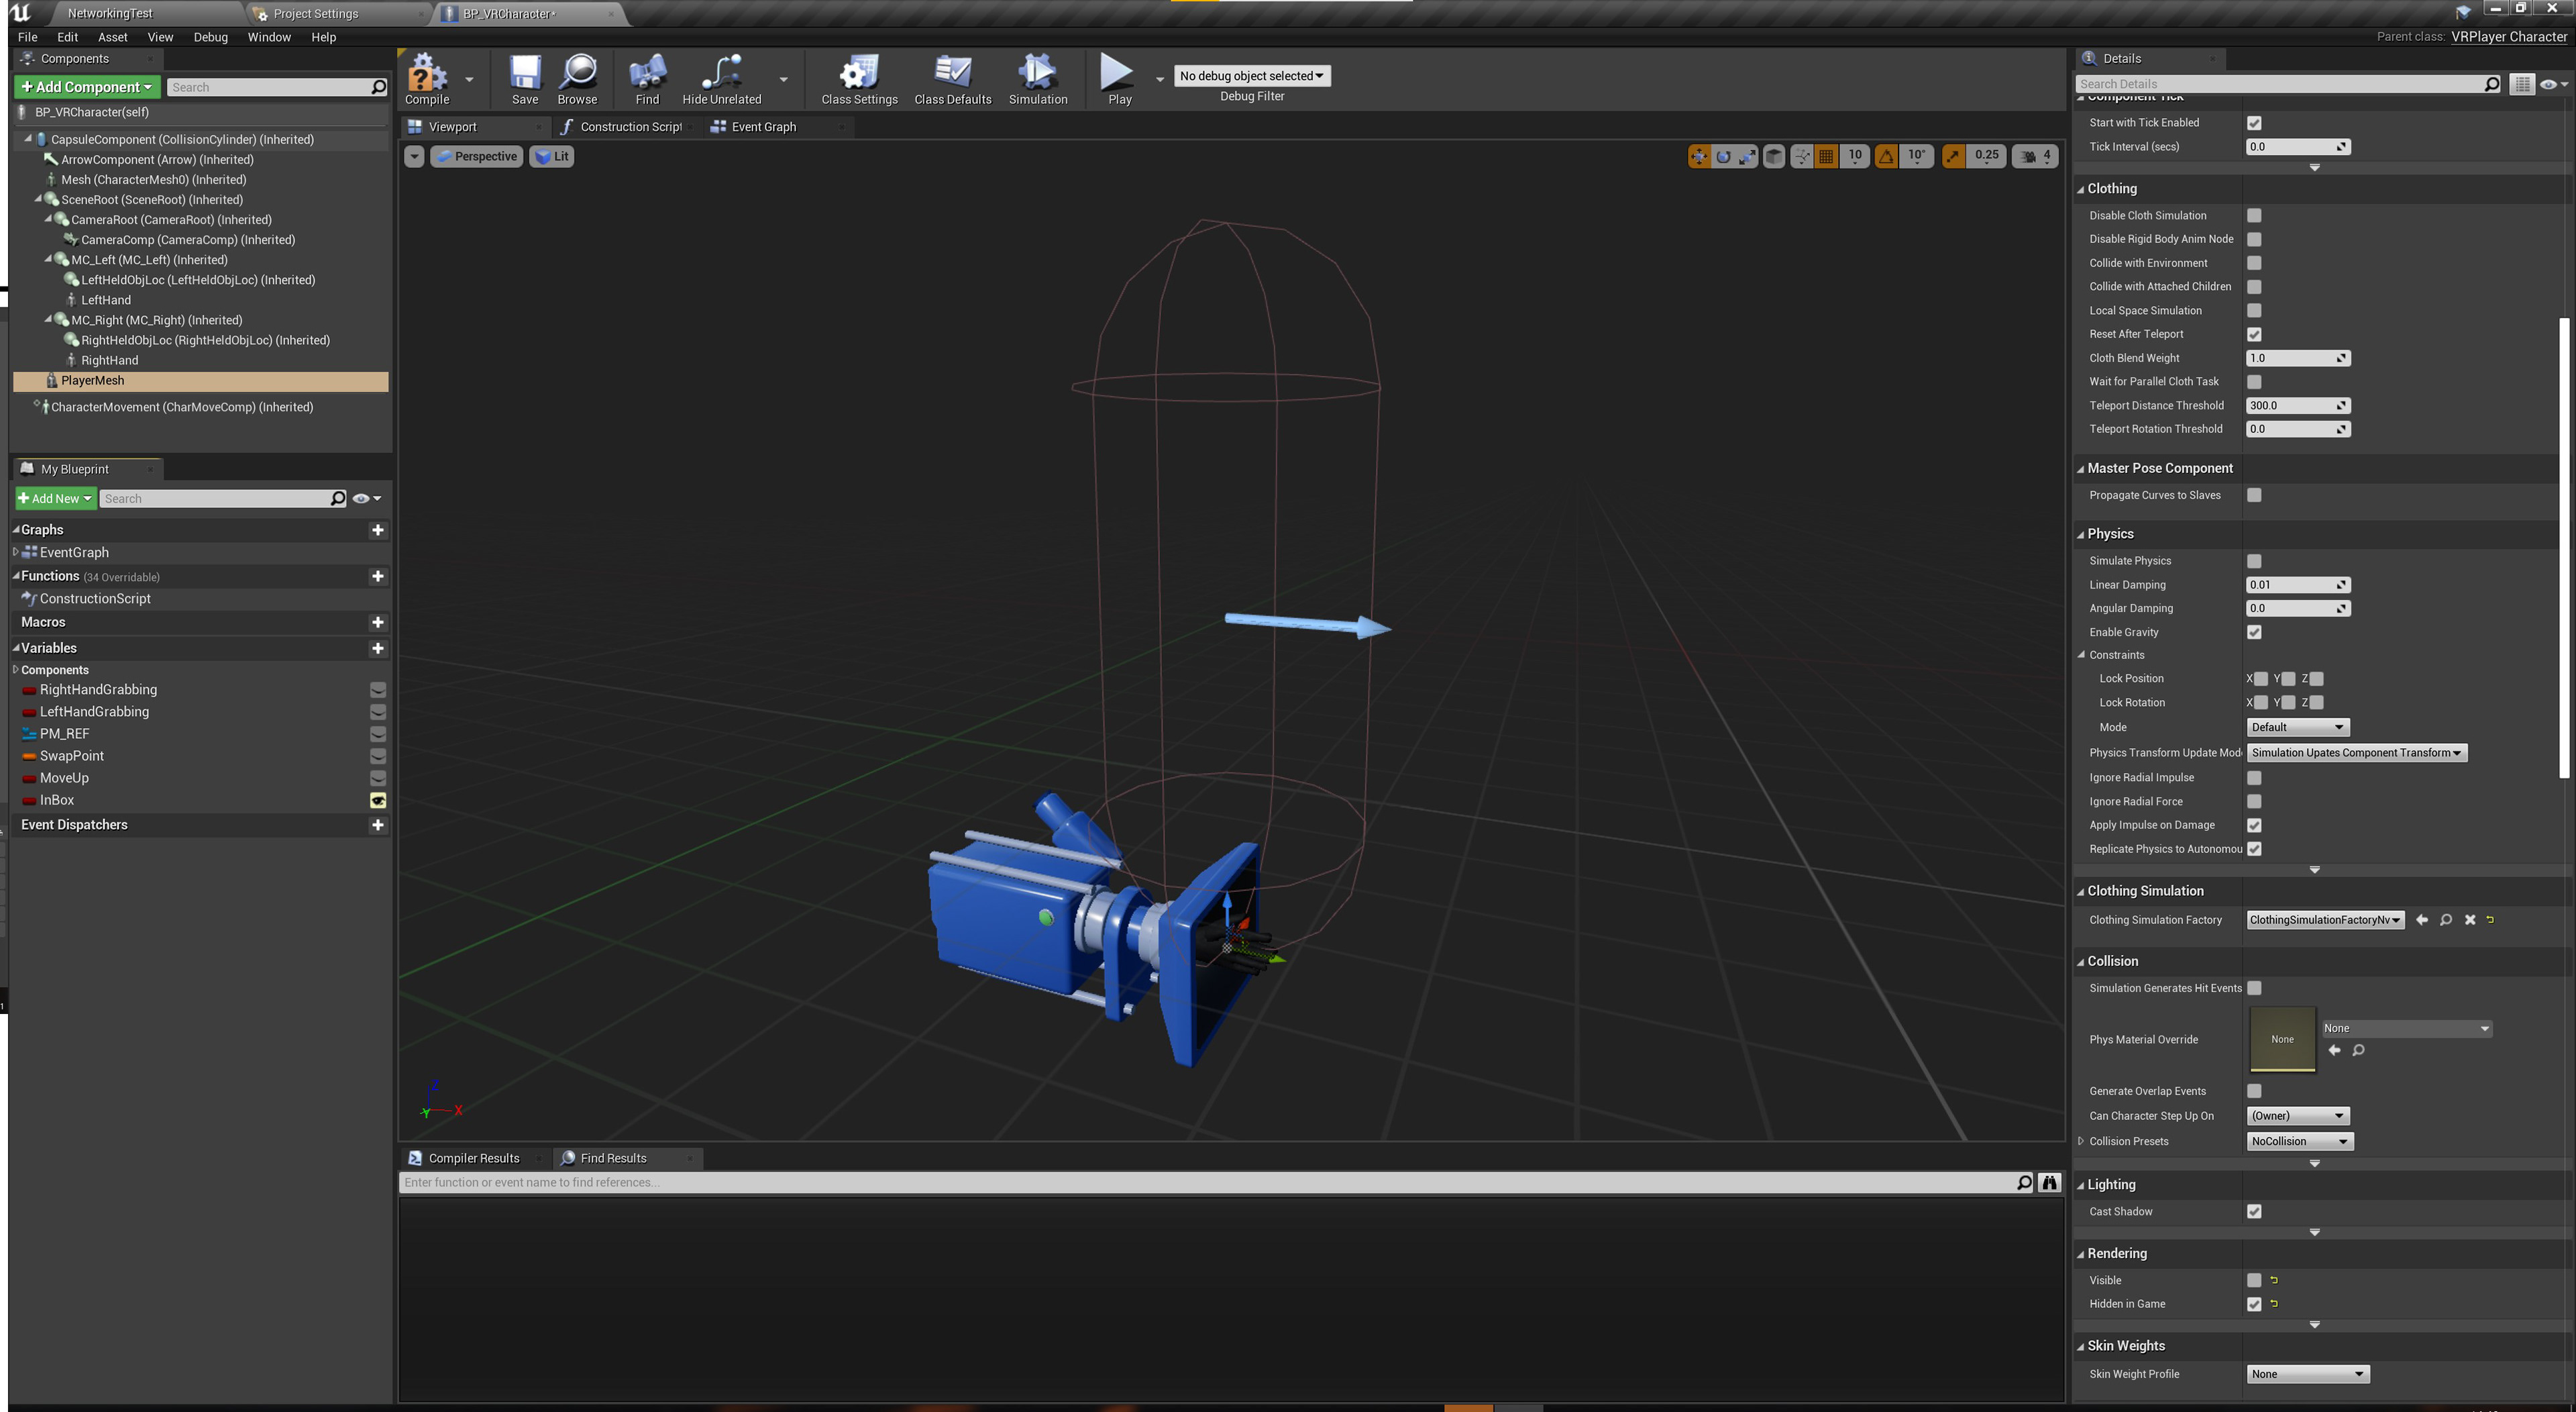Add a new event dispatcher with plus
The width and height of the screenshot is (2576, 1412).
coord(378,825)
